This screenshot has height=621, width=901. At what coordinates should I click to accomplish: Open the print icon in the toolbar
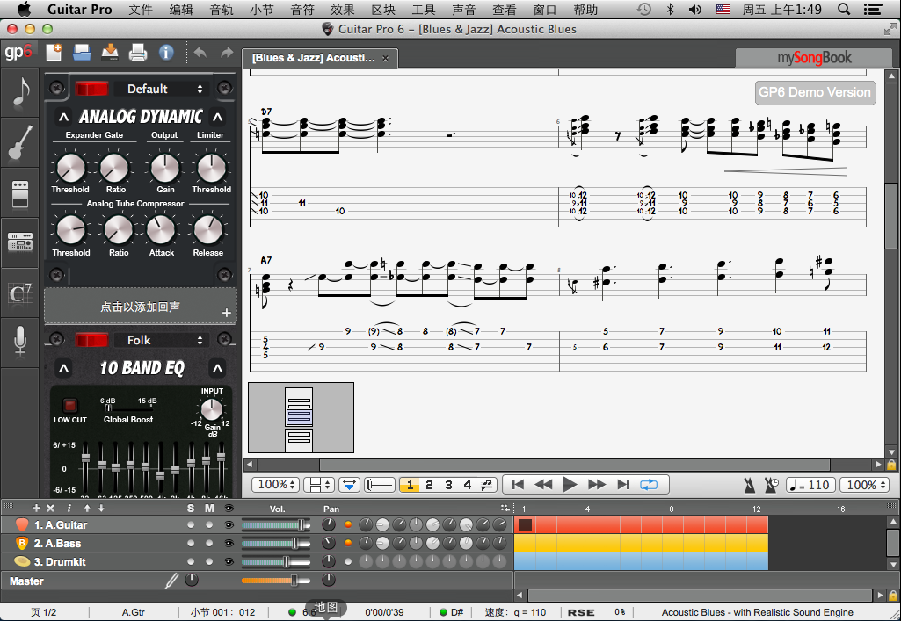(139, 52)
